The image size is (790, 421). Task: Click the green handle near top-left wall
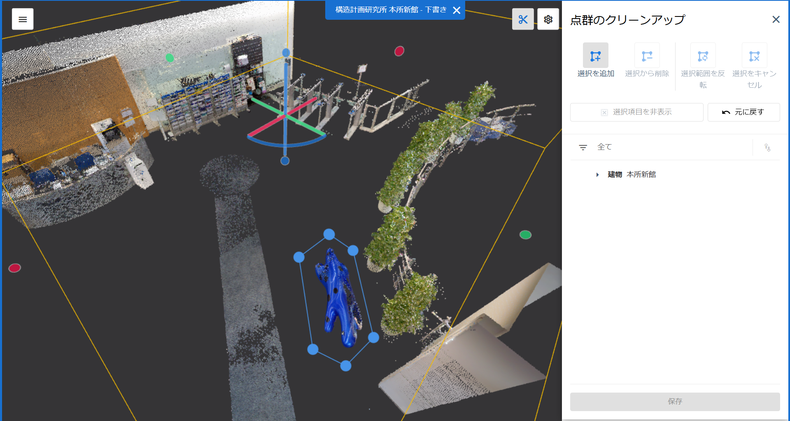pyautogui.click(x=170, y=58)
